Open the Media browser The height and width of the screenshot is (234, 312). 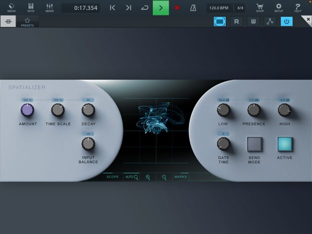point(11,7)
